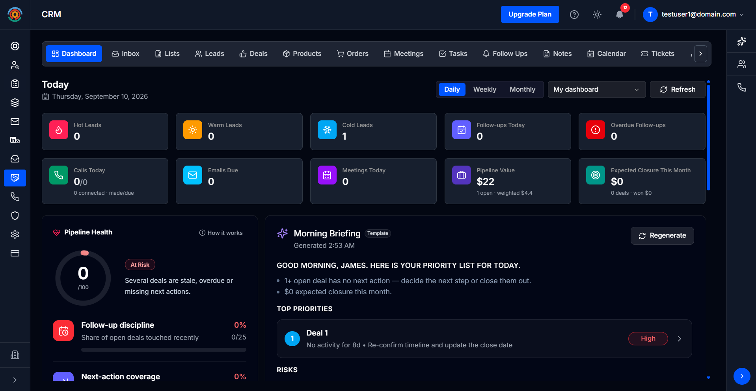This screenshot has width=756, height=391.
Task: Refresh the dashboard
Action: (678, 89)
